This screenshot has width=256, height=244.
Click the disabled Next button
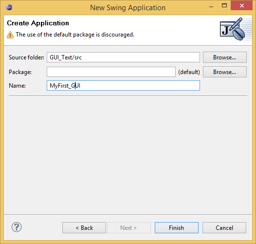tap(129, 227)
